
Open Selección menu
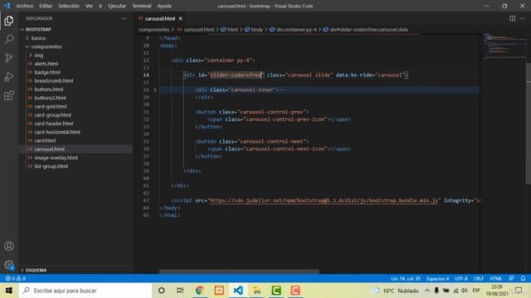click(x=68, y=6)
